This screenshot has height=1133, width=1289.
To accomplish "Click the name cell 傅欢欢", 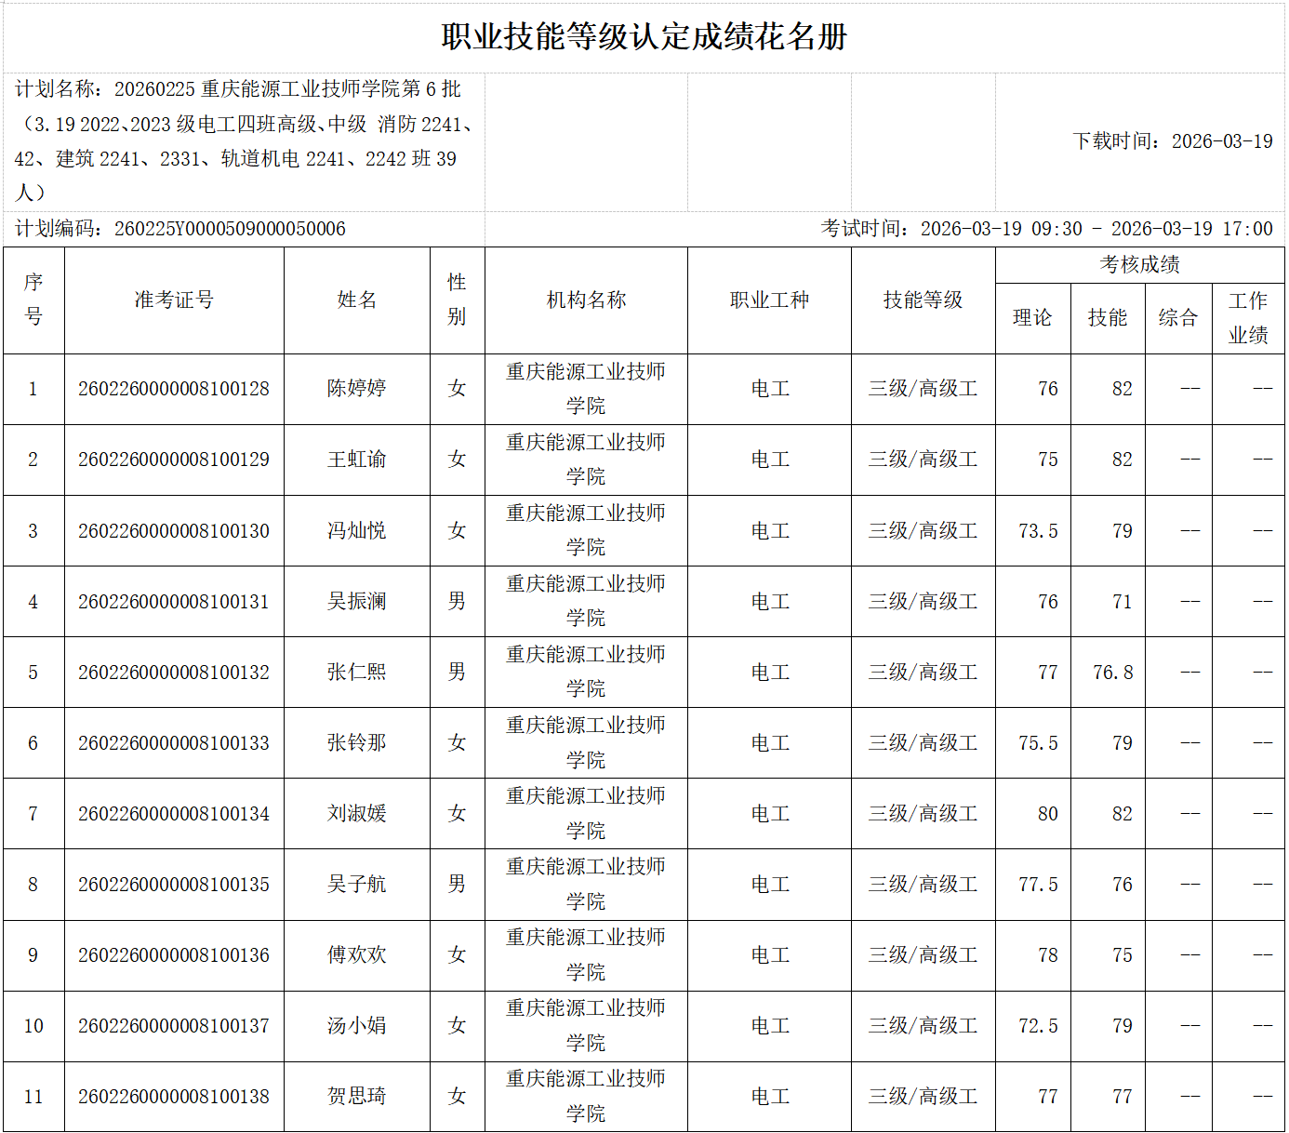I will [357, 954].
